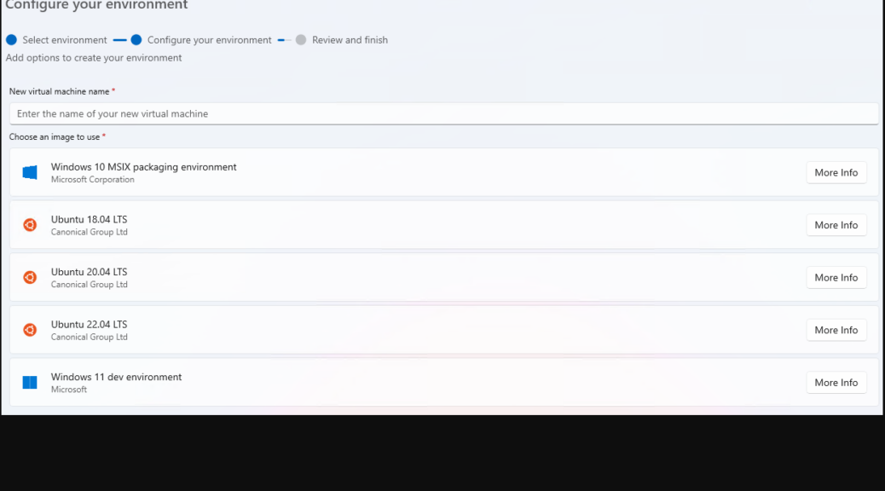Click the Microsoft Corporation publisher text

tap(93, 180)
